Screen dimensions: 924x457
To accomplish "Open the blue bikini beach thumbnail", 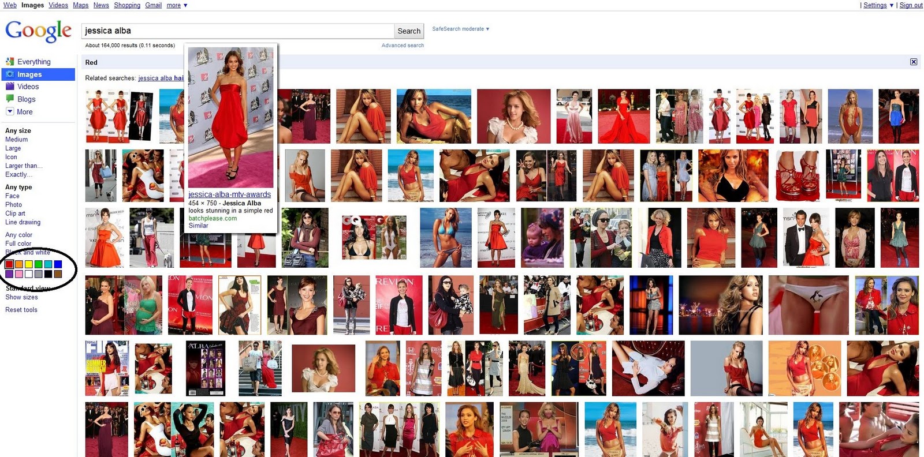I will pos(446,237).
